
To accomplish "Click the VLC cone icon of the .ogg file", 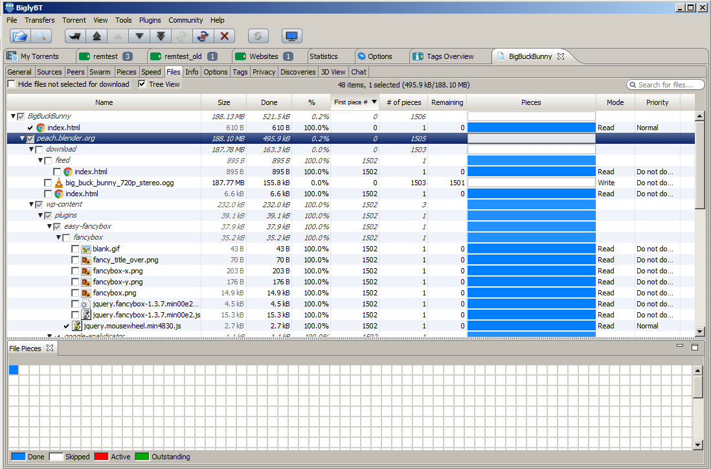I will pos(59,183).
